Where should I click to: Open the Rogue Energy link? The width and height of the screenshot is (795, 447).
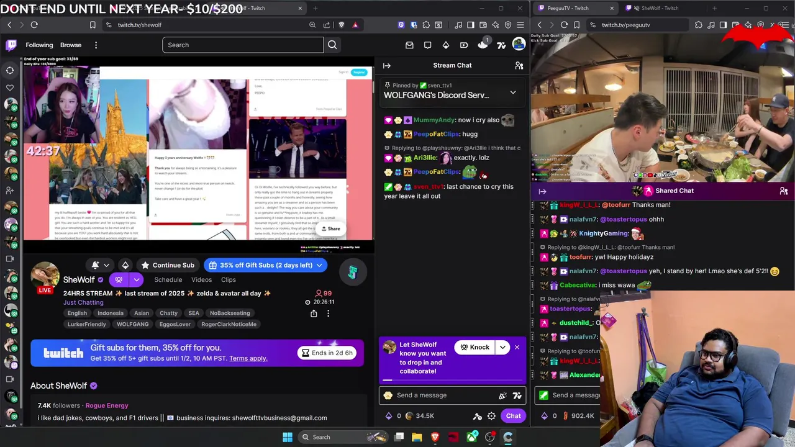click(107, 405)
